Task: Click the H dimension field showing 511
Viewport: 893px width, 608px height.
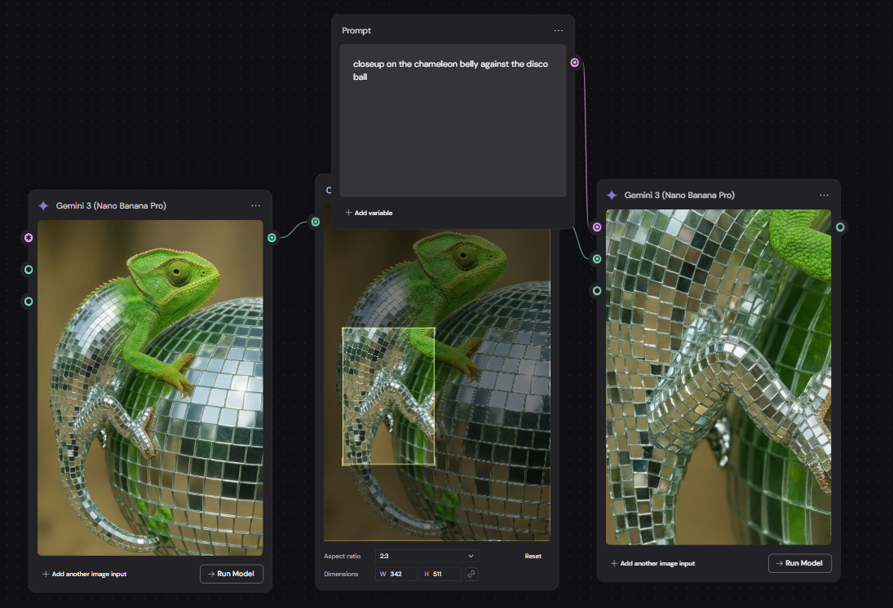Action: [440, 574]
